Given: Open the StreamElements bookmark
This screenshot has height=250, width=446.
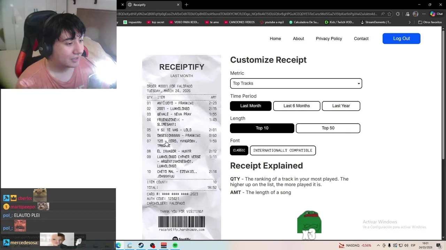Looking at the screenshot, I should (376, 22).
